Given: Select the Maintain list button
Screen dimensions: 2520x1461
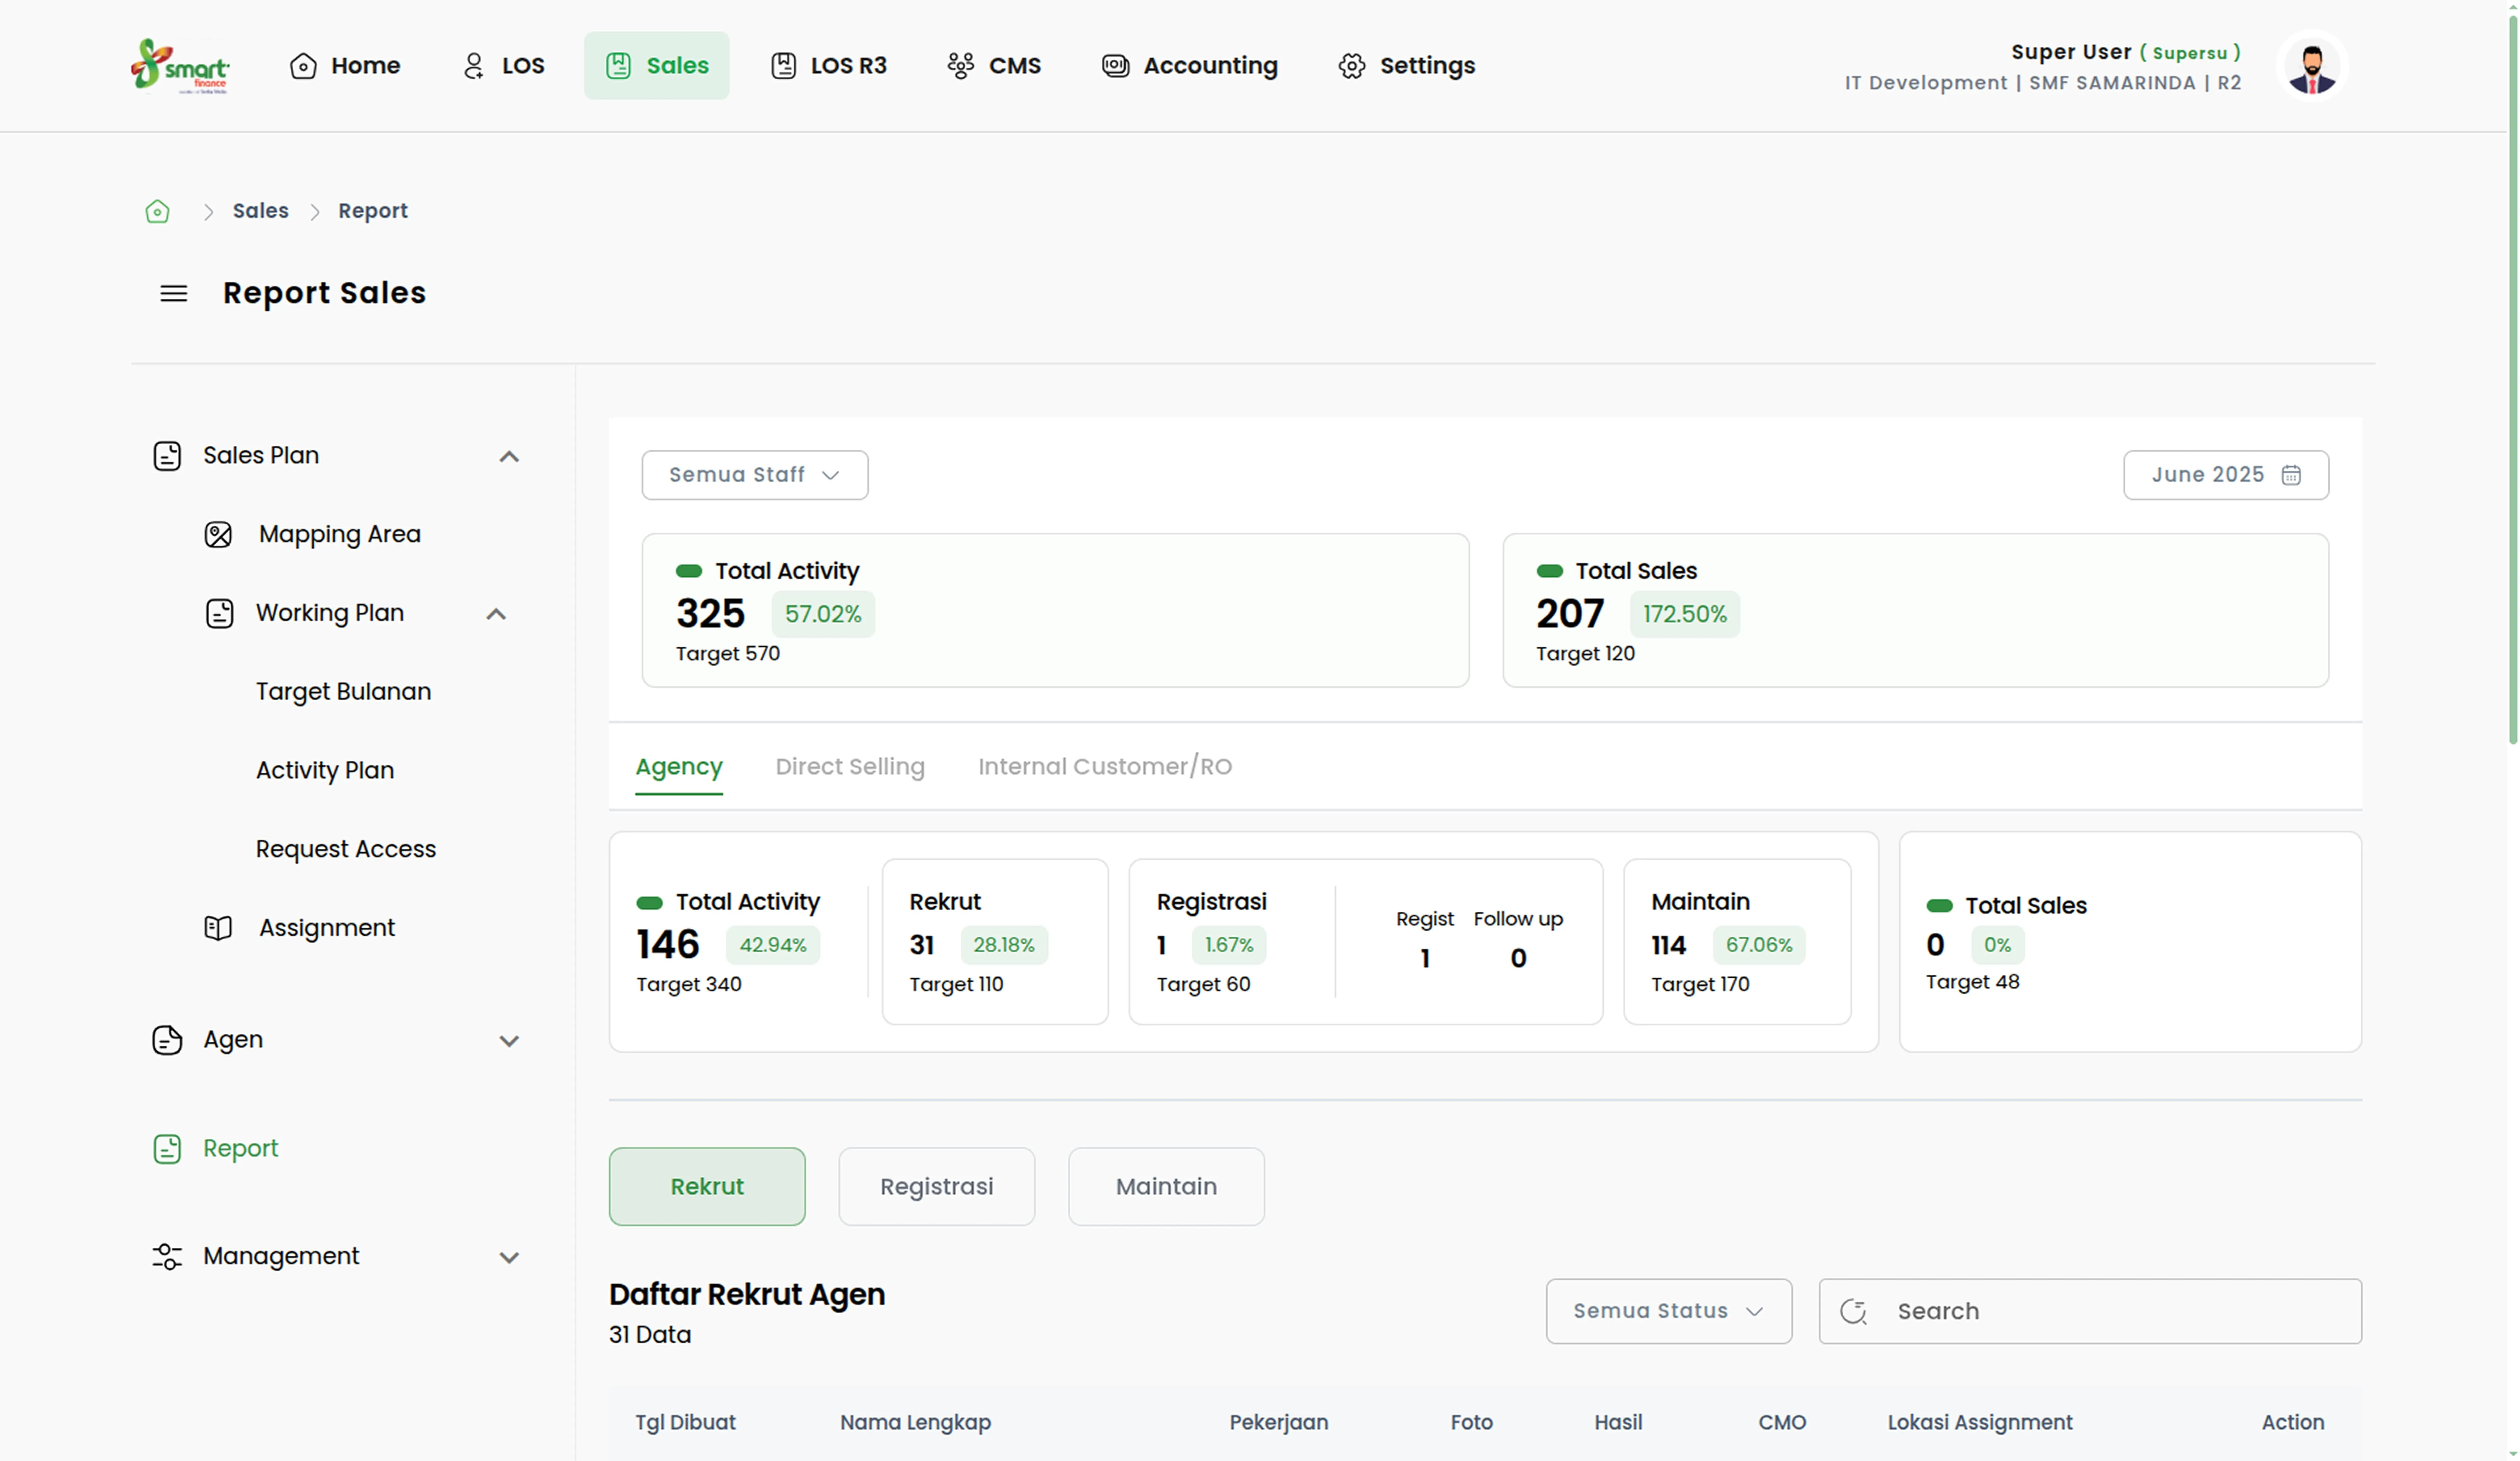Looking at the screenshot, I should tap(1166, 1187).
